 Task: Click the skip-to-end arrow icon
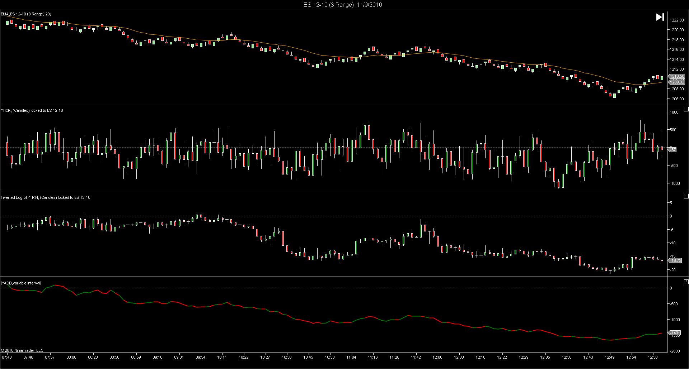click(660, 17)
